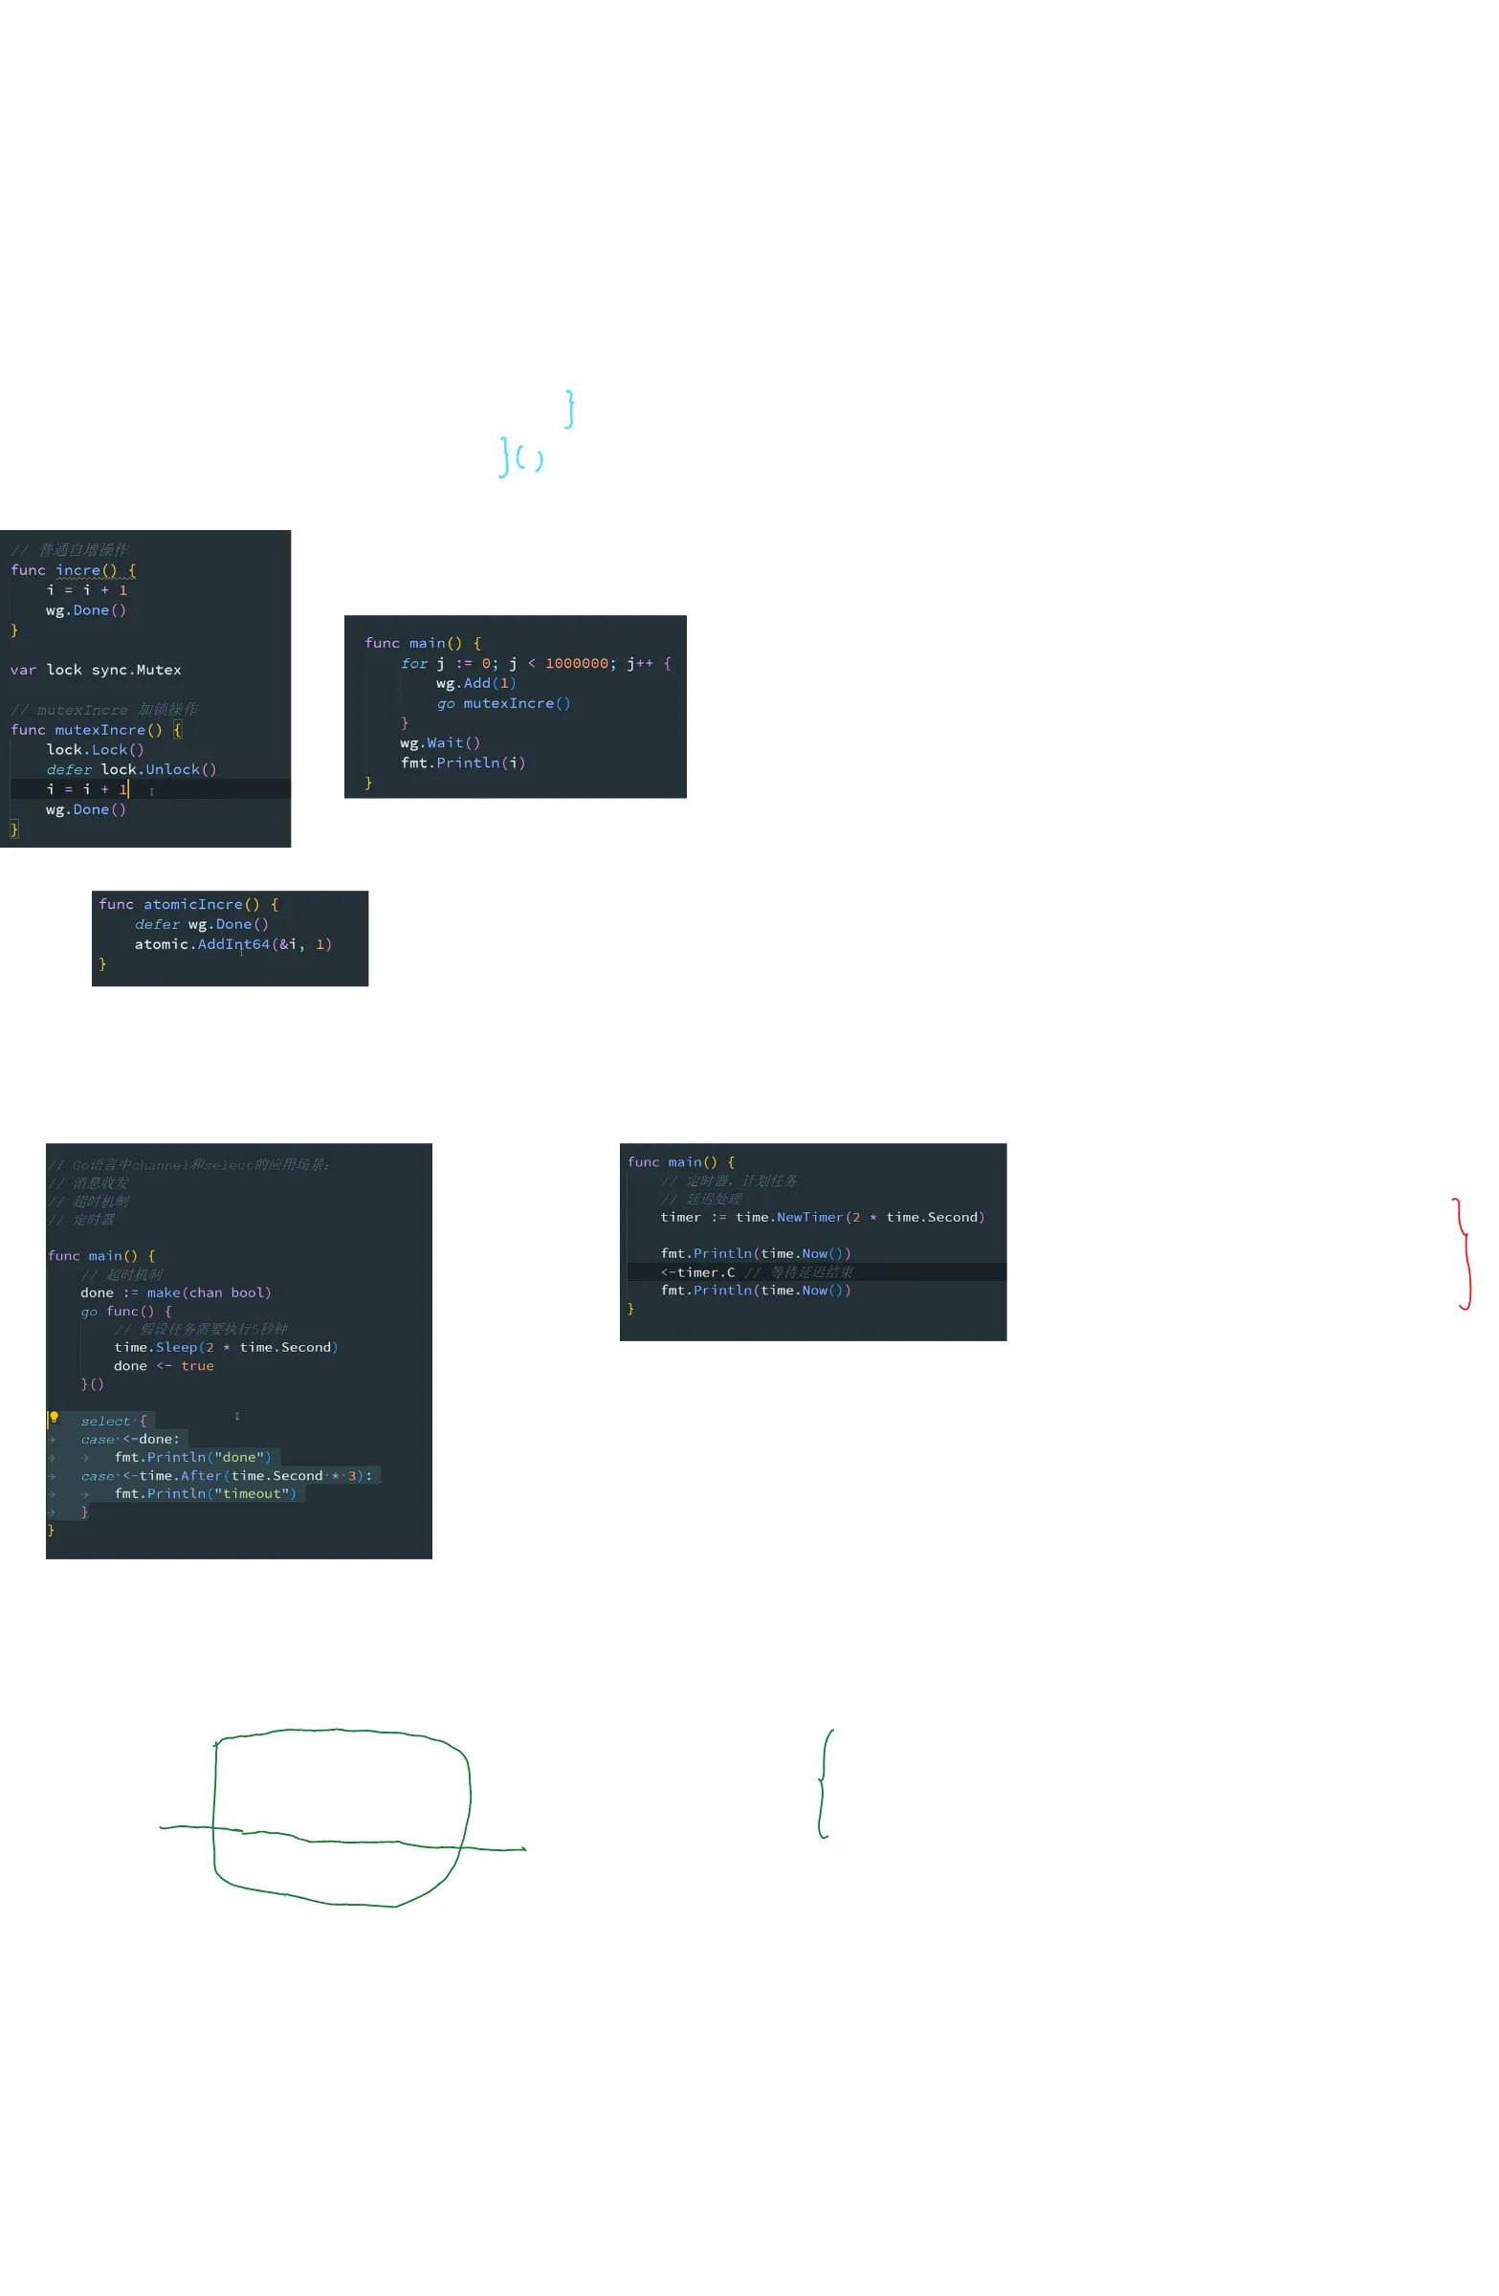
Task: Click the "go func() {" line
Action: point(126,1311)
